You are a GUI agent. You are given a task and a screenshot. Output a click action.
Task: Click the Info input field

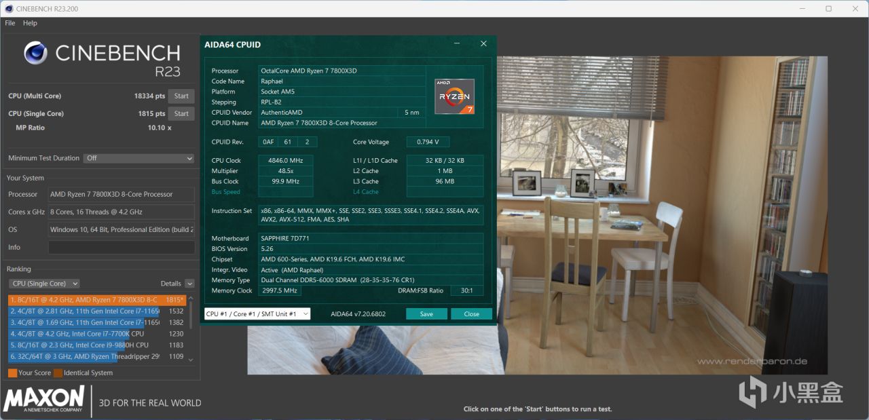122,247
